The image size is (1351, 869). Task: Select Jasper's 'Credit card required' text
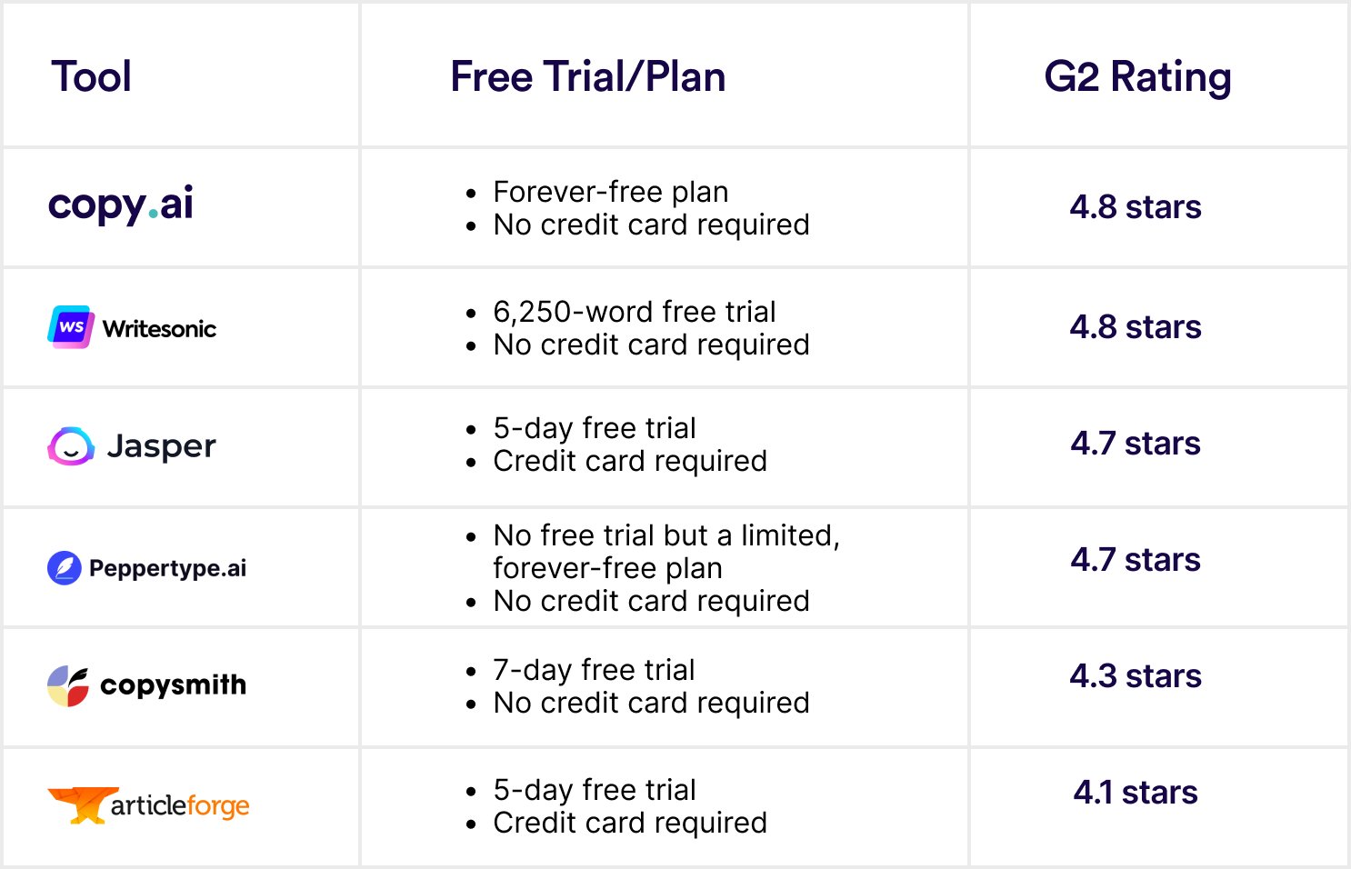630,461
